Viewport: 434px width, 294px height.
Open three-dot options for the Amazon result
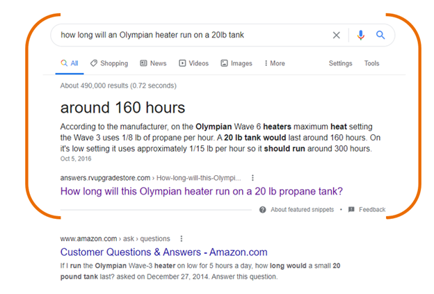point(182,238)
